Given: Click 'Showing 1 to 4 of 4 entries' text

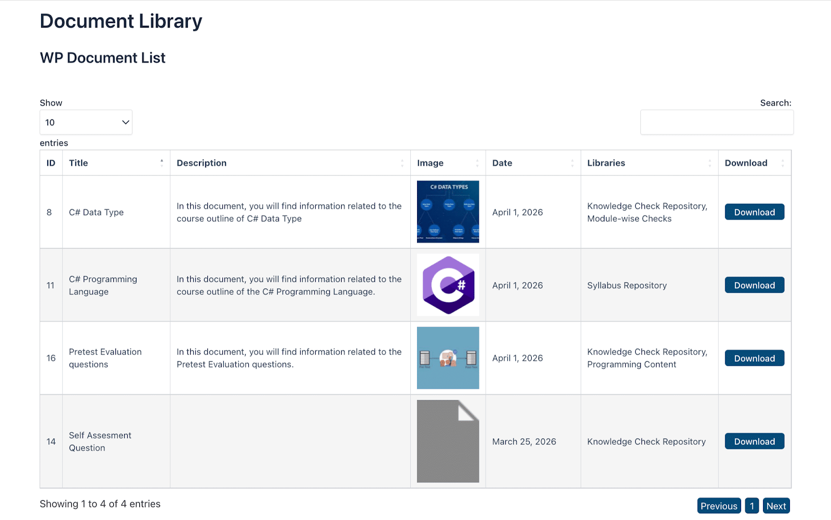Looking at the screenshot, I should point(100,504).
